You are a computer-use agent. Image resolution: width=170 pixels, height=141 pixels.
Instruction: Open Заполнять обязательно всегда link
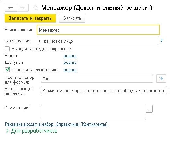tap(70, 70)
